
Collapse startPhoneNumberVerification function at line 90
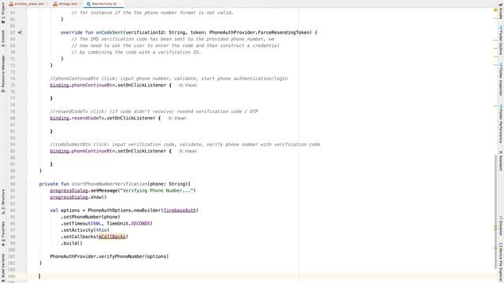coord(28,184)
